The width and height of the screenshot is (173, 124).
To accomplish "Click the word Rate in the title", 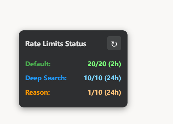I will pos(33,44).
